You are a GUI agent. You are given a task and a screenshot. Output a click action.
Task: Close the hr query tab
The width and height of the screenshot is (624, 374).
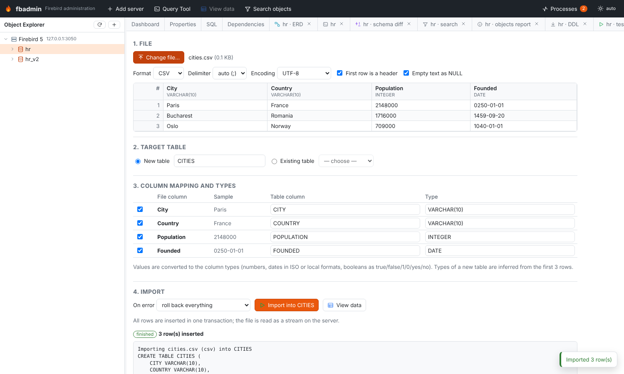point(342,24)
